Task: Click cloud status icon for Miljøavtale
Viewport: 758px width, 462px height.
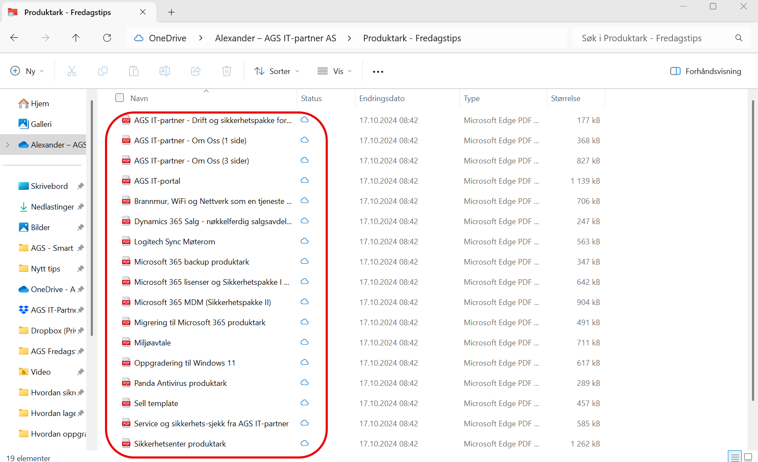Action: (305, 342)
